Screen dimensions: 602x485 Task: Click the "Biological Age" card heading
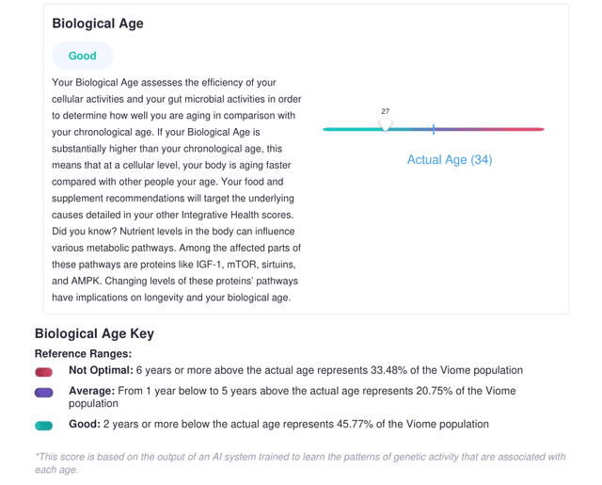[98, 23]
